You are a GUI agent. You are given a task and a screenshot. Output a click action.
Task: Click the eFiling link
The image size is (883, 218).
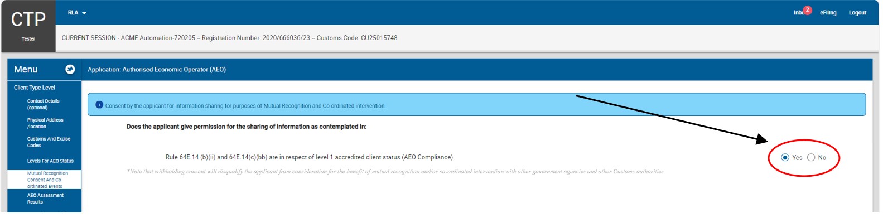pos(828,13)
